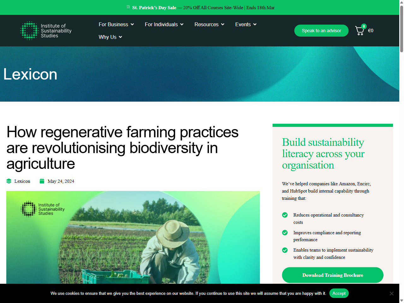This screenshot has height=303, width=404.
Task: Click the checkmark beside 'Improves compliance and reporting performance'
Action: point(285,233)
